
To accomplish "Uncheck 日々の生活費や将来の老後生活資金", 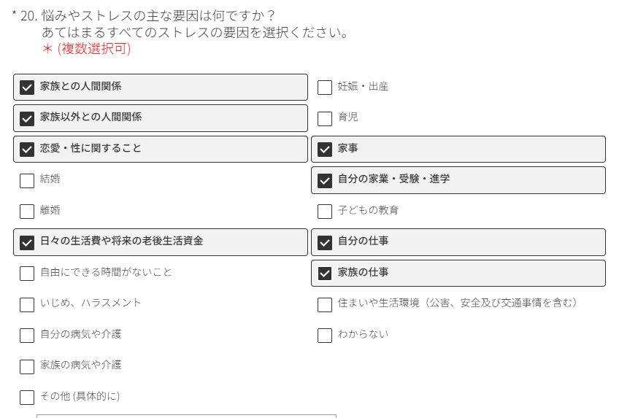I will pyautogui.click(x=27, y=242).
